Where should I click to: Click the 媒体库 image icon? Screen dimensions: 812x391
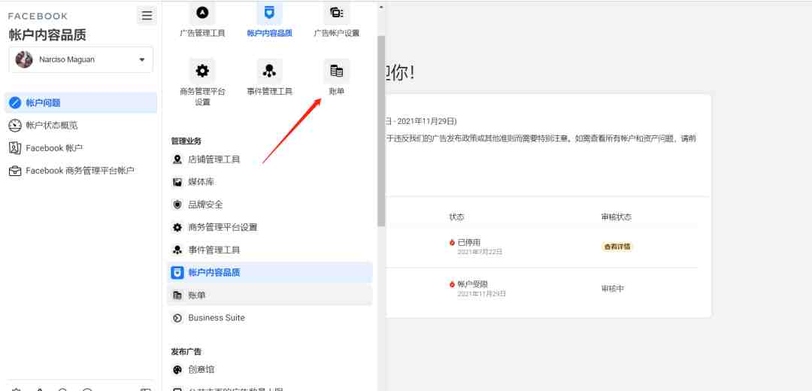(x=177, y=182)
